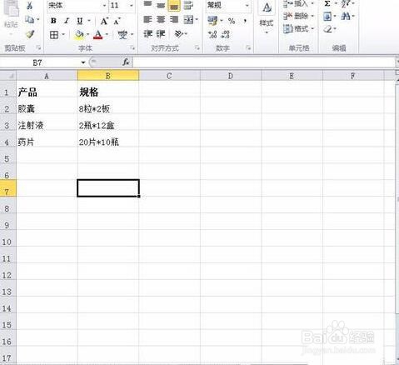Click in the formula bar input
Viewport: 399px width, 365px height.
(x=264, y=62)
